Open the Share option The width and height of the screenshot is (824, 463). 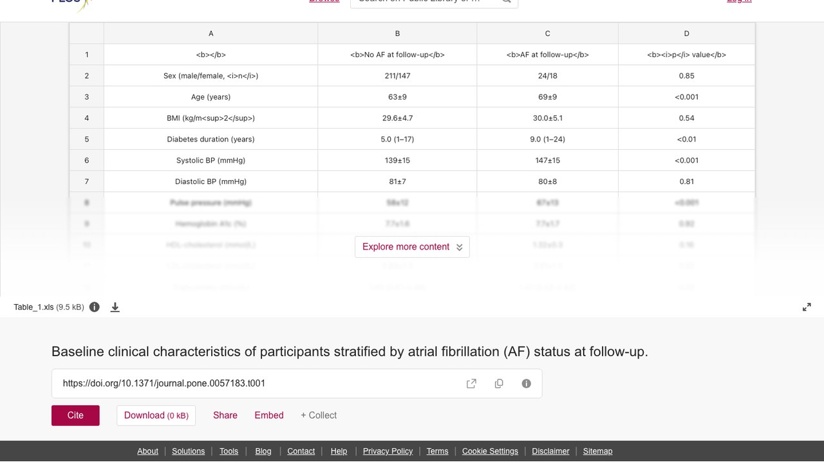pyautogui.click(x=225, y=415)
